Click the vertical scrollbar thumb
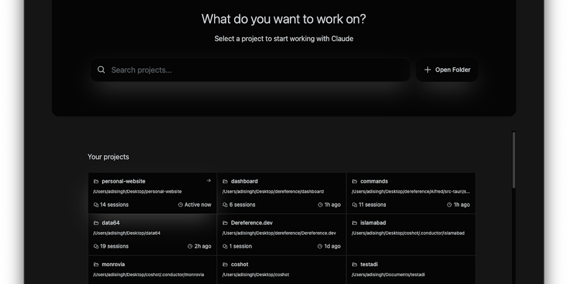This screenshot has width=568, height=284. pos(514,160)
